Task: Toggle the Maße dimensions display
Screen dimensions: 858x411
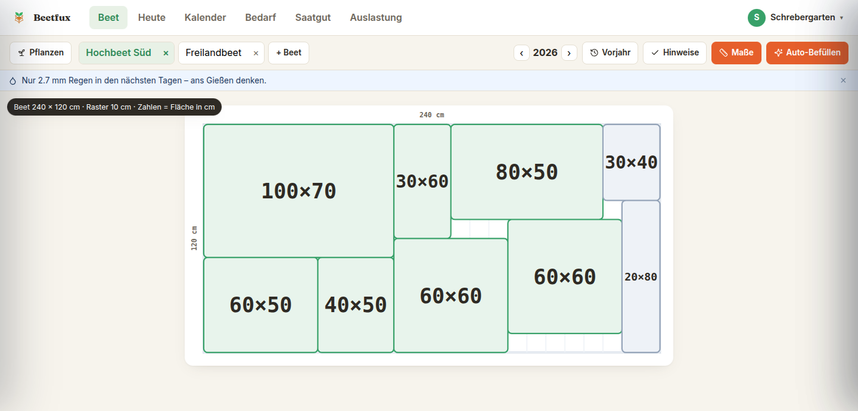Action: 736,53
